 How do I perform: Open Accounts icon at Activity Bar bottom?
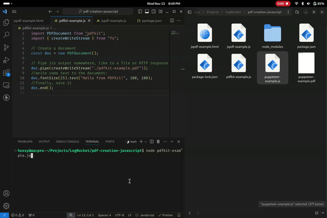point(5,194)
